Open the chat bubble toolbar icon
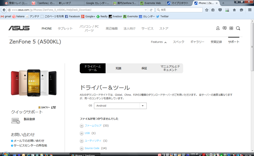This screenshot has width=254, height=156. 241,10
